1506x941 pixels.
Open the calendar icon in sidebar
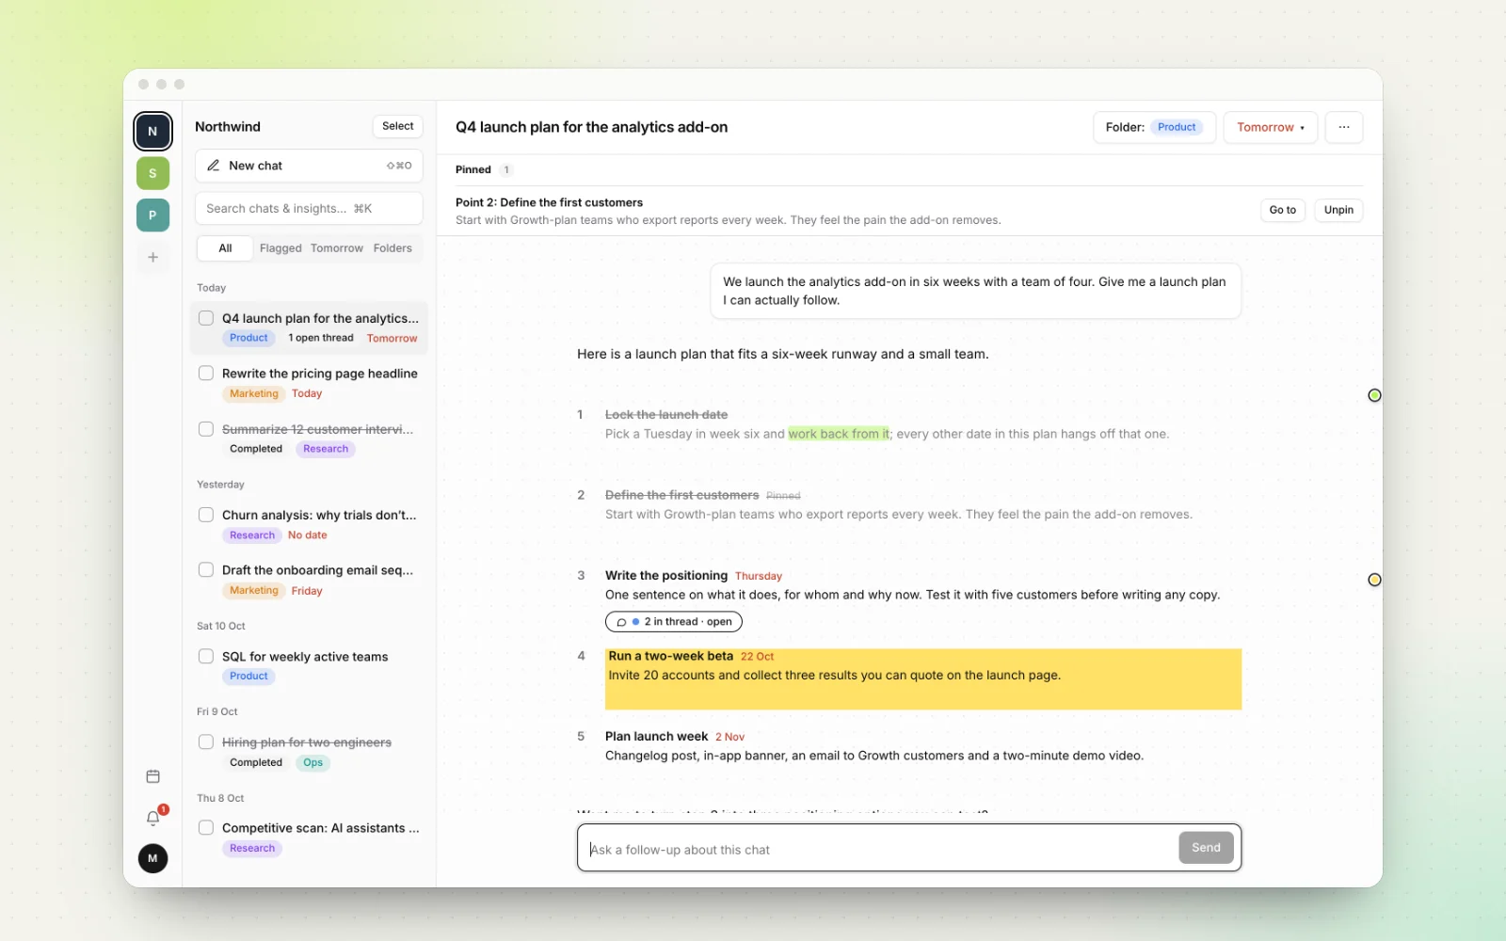pyautogui.click(x=152, y=776)
